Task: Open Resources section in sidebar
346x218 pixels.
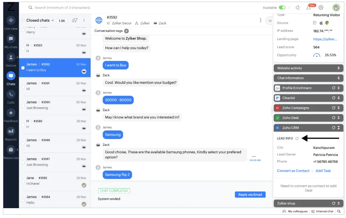Action: [x=11, y=153]
